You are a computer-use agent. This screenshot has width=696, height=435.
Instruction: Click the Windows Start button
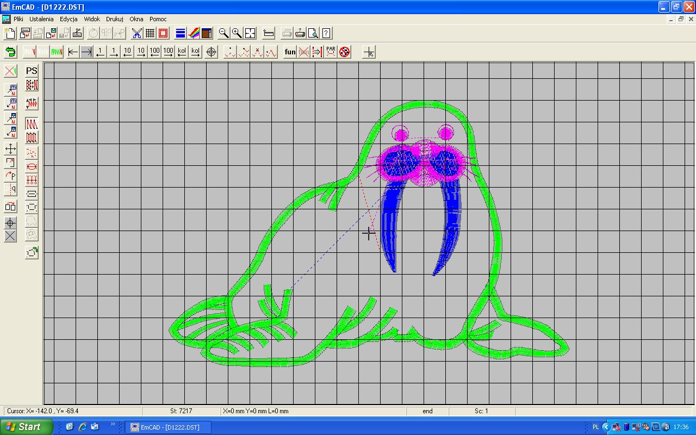pos(27,427)
